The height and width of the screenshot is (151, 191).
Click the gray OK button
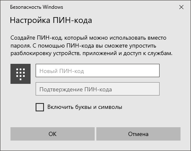point(52,134)
